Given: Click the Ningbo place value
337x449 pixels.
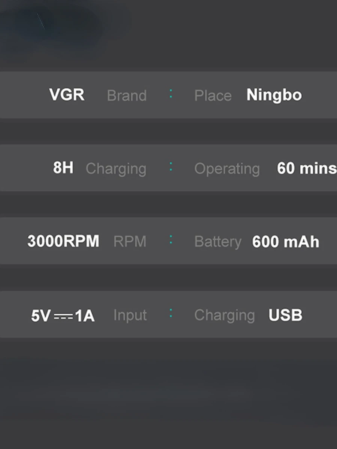Looking at the screenshot, I should pyautogui.click(x=274, y=95).
